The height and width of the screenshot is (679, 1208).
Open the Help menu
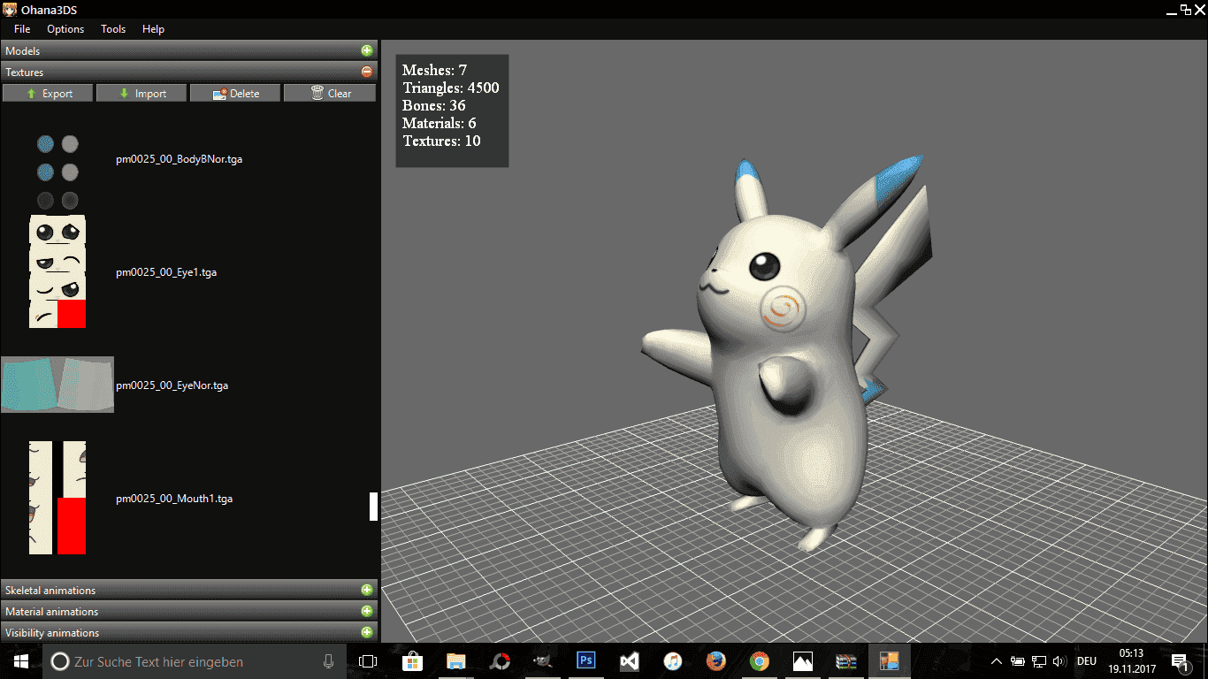(153, 29)
